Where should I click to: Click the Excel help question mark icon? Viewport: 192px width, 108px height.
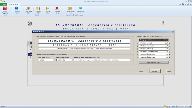183,4
